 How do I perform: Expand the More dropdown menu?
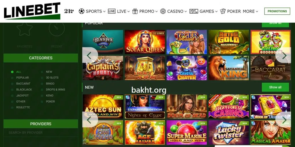(257, 11)
